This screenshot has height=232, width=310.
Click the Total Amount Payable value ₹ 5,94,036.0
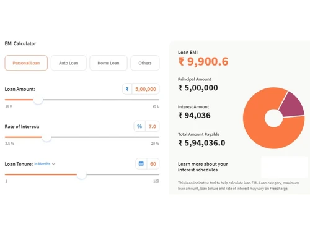201,143
